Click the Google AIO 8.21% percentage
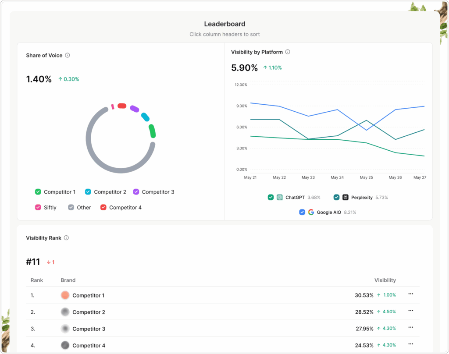The width and height of the screenshot is (449, 354). point(350,212)
